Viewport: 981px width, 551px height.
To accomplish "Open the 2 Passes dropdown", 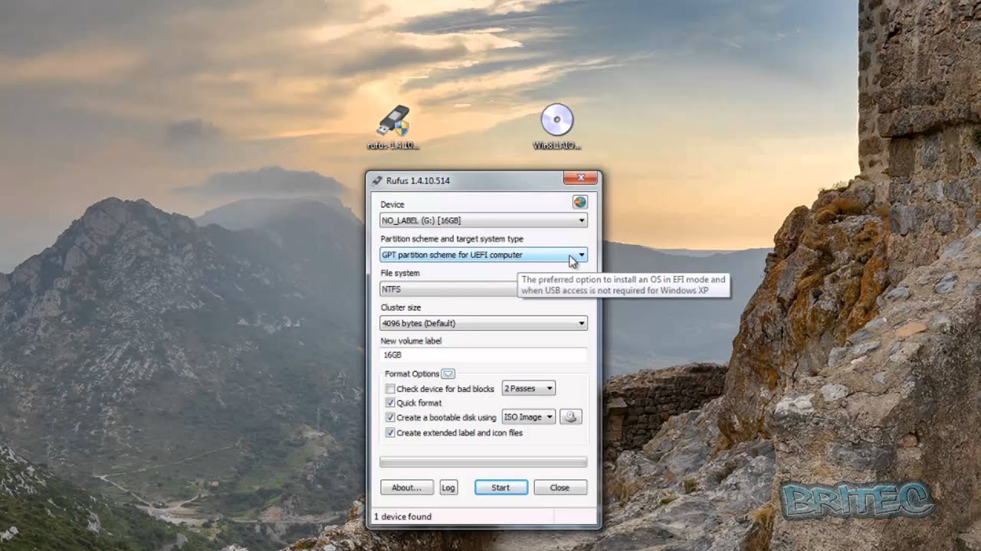I will (528, 389).
